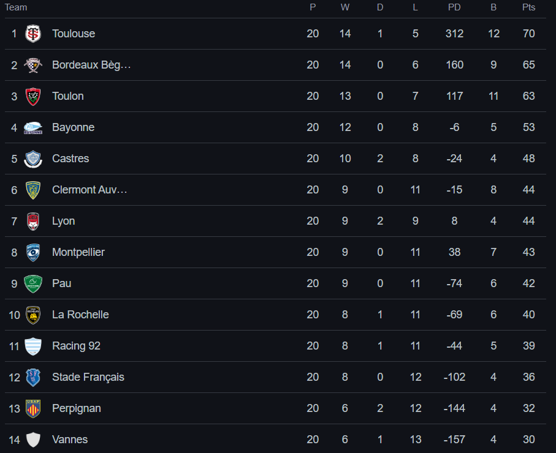Screen dimensions: 556x453
Task: Open the Racing 92 team link
Action: (x=76, y=346)
